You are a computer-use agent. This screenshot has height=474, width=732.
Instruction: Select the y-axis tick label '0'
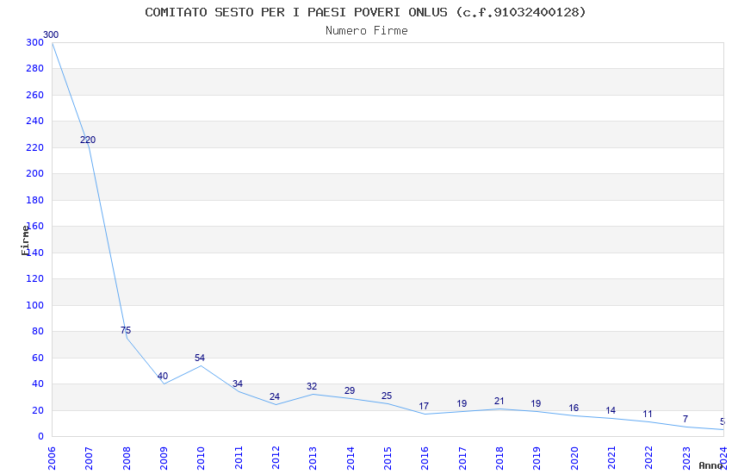(41, 436)
